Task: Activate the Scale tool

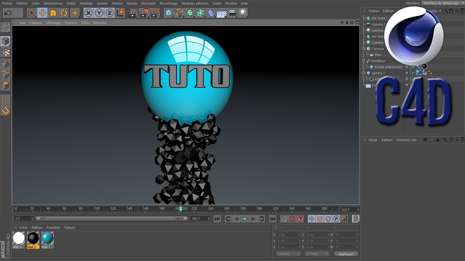Action: click(53, 13)
